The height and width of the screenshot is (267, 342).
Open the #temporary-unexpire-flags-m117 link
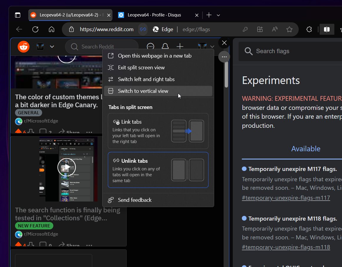(x=286, y=198)
